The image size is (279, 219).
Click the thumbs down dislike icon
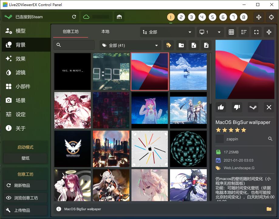237,107
